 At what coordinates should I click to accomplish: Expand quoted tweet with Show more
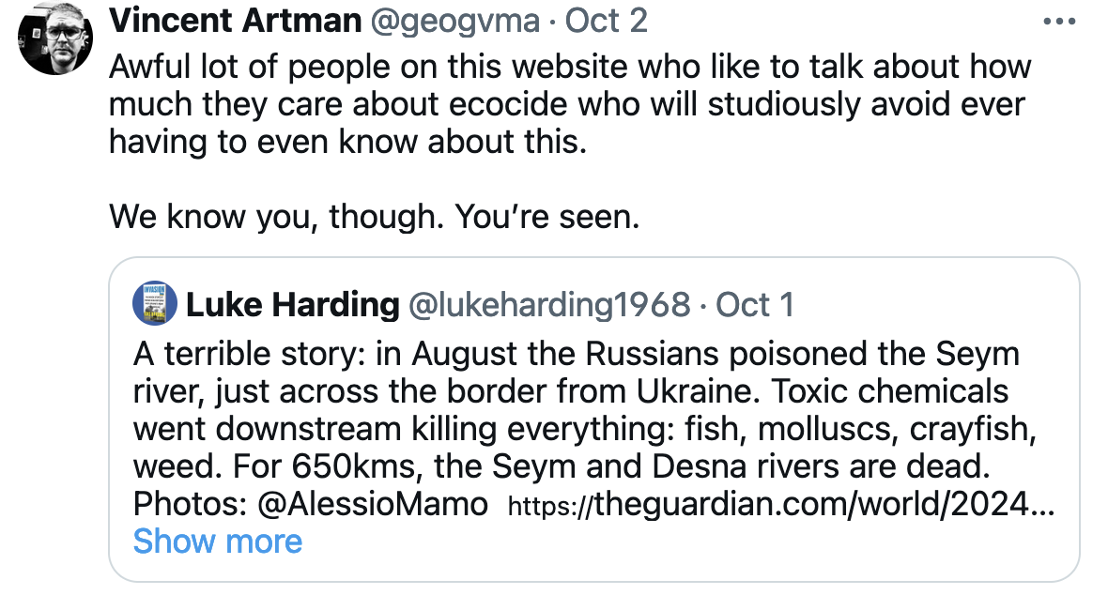click(x=218, y=542)
